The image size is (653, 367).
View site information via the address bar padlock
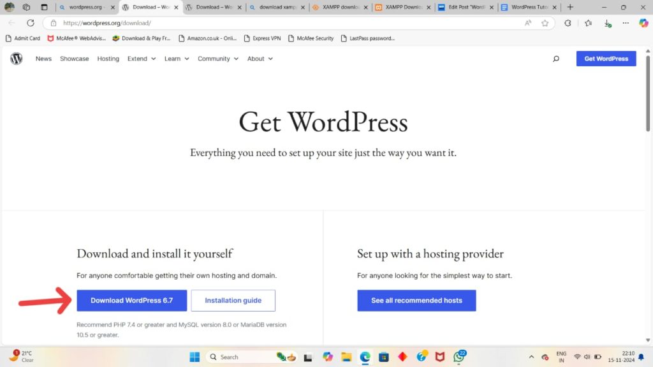pyautogui.click(x=54, y=23)
